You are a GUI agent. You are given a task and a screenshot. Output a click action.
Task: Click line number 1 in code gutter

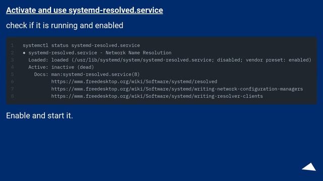pos(12,45)
